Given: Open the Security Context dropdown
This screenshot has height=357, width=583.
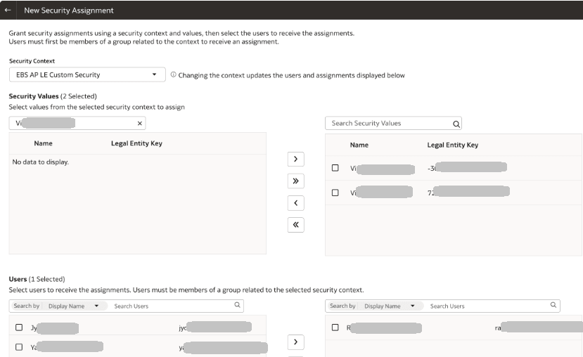Looking at the screenshot, I should pyautogui.click(x=87, y=74).
